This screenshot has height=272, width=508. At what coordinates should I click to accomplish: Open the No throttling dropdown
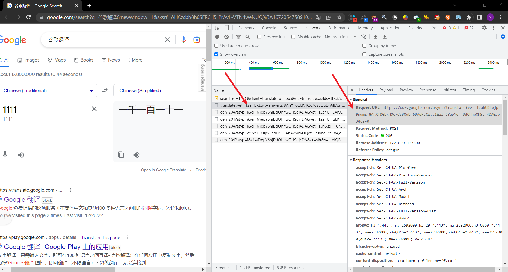click(340, 37)
